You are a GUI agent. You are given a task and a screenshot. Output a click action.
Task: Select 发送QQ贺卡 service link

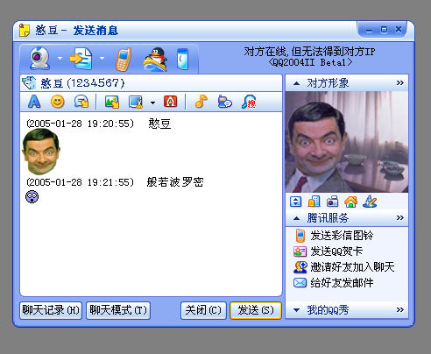pyautogui.click(x=336, y=251)
